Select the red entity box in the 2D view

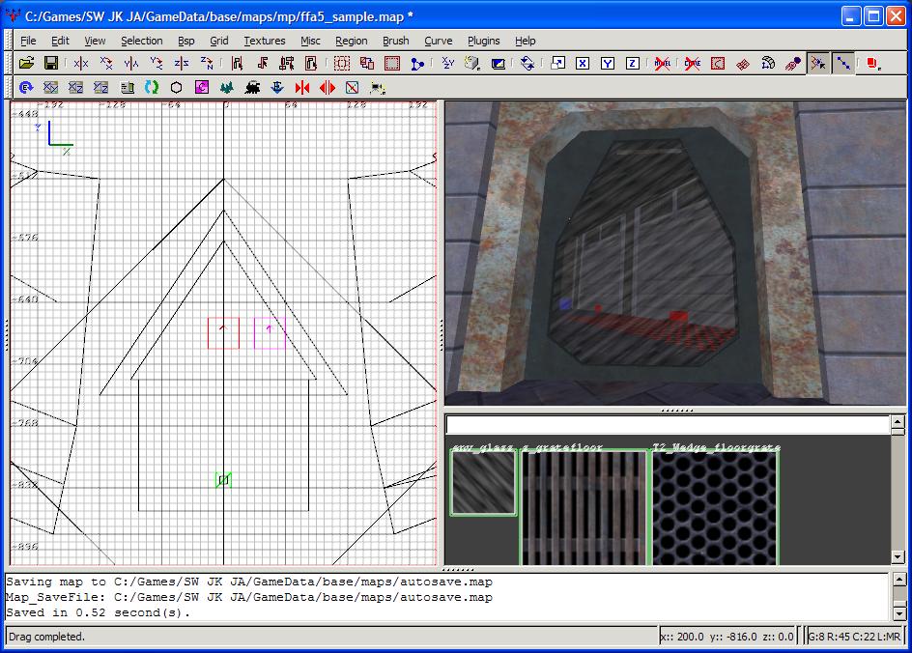coord(223,333)
